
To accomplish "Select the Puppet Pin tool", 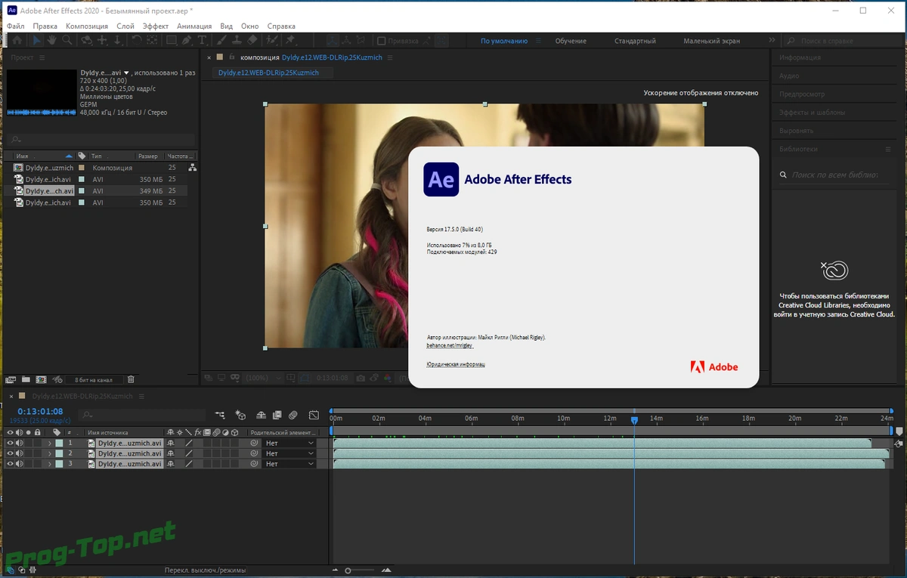I will pos(289,40).
